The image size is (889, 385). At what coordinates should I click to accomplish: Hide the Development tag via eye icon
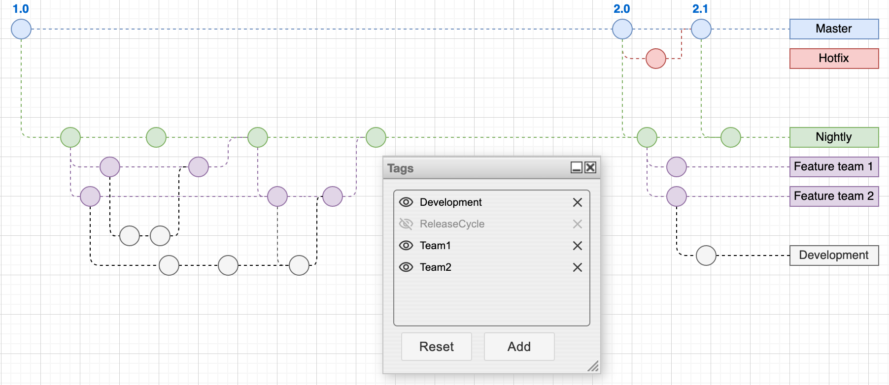(406, 202)
